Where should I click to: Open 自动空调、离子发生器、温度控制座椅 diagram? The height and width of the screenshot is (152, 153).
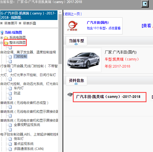(28, 52)
